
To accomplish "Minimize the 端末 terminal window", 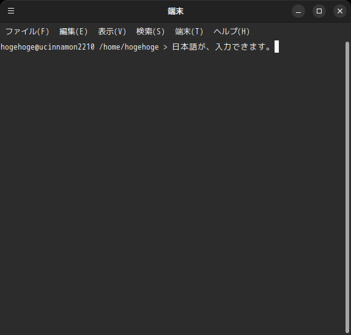I will click(x=298, y=11).
